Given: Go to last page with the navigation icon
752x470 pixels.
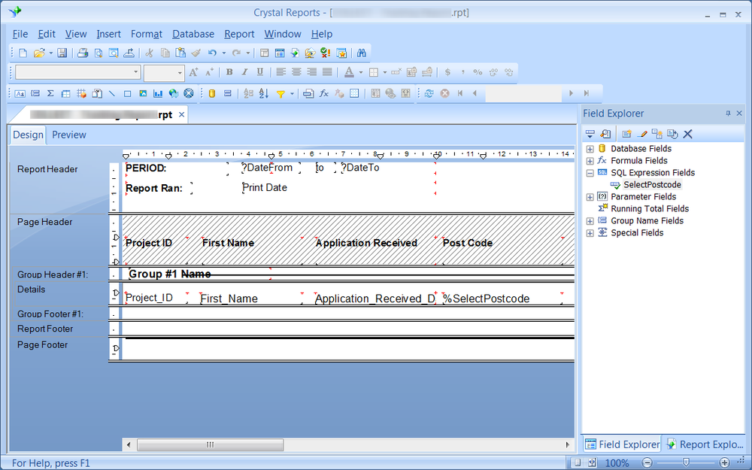Looking at the screenshot, I should pos(586,93).
